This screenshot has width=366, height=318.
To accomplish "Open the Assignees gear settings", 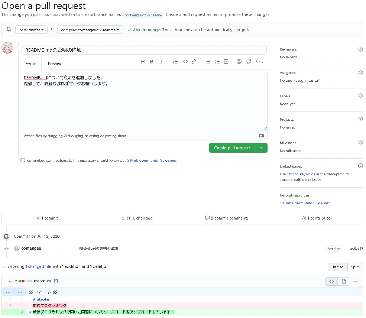I will click(x=361, y=72).
